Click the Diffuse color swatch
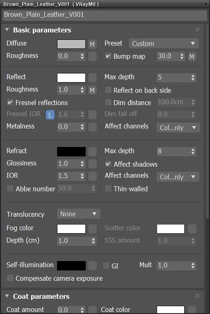This screenshot has height=314, width=210. (71, 44)
